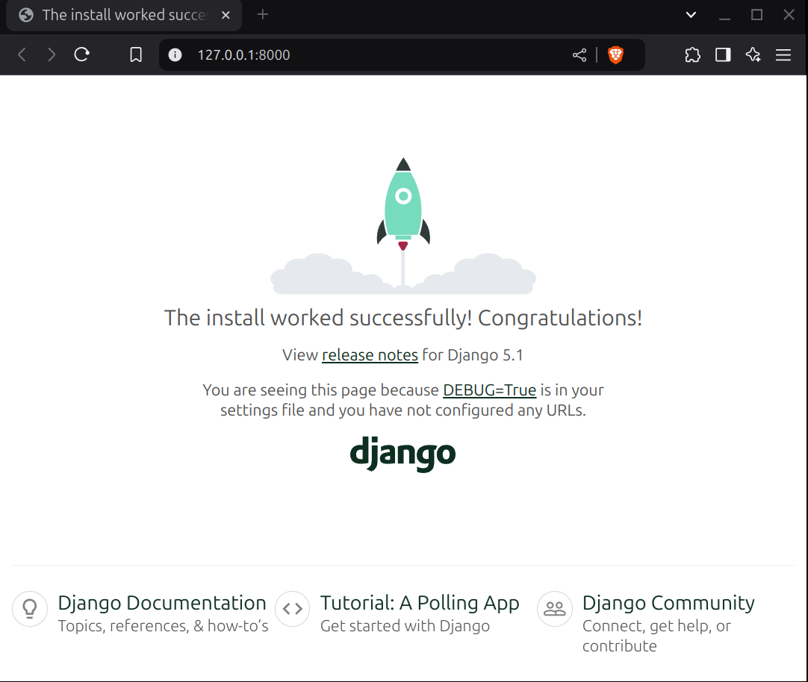The height and width of the screenshot is (682, 808).
Task: Bookmark this page using the bookmark icon
Action: (135, 54)
